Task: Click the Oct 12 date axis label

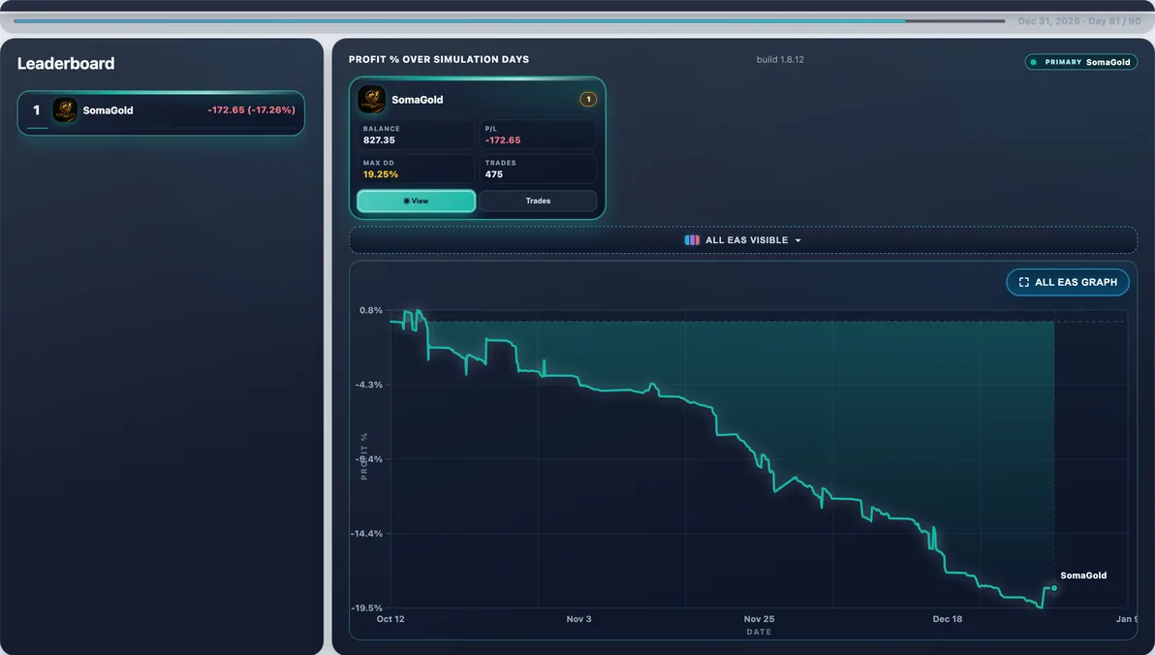Action: (x=390, y=619)
